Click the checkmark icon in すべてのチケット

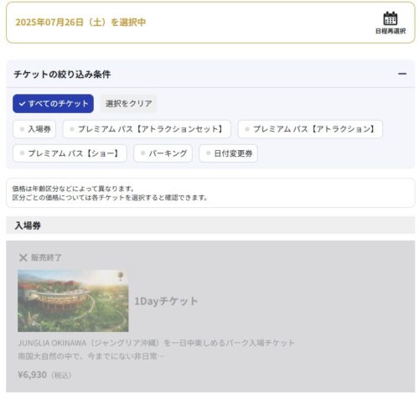tap(22, 104)
